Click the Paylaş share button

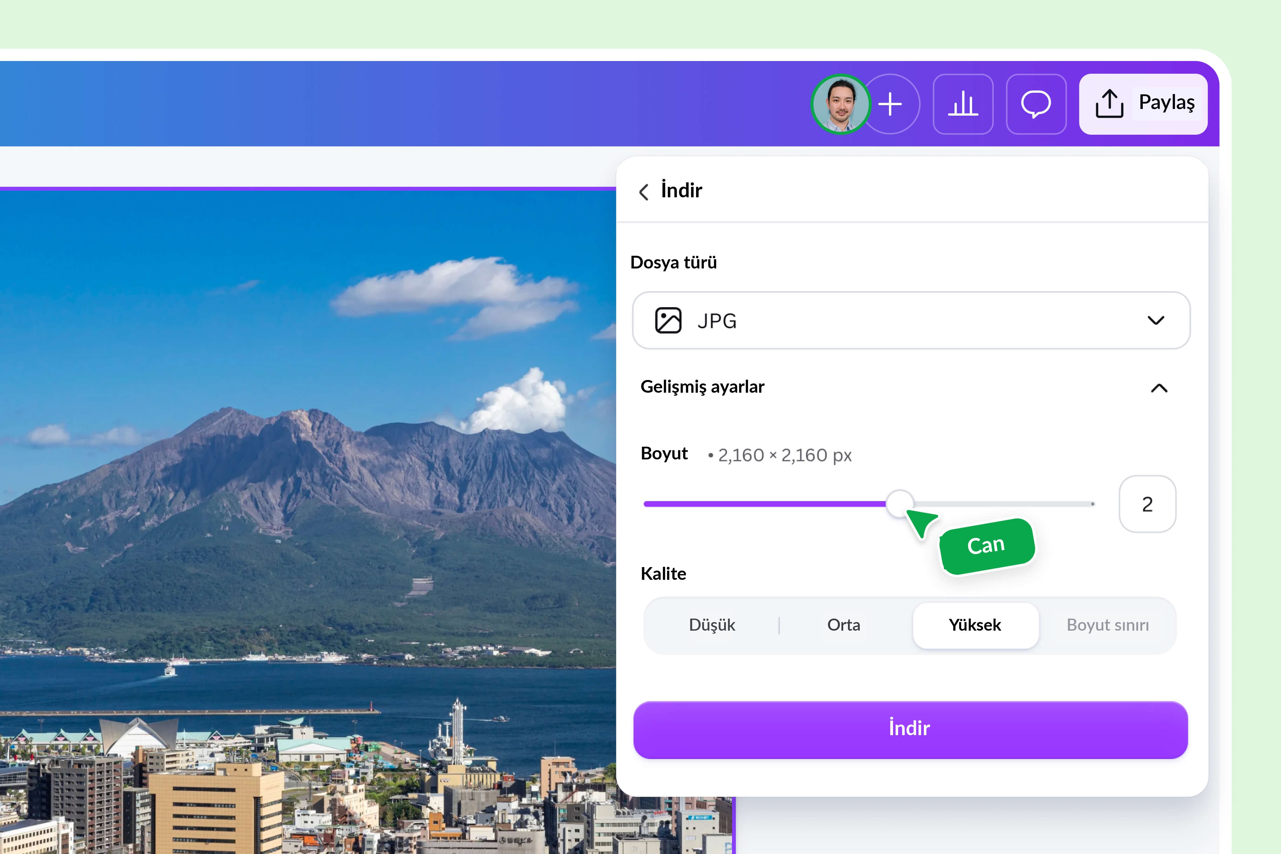click(1143, 104)
